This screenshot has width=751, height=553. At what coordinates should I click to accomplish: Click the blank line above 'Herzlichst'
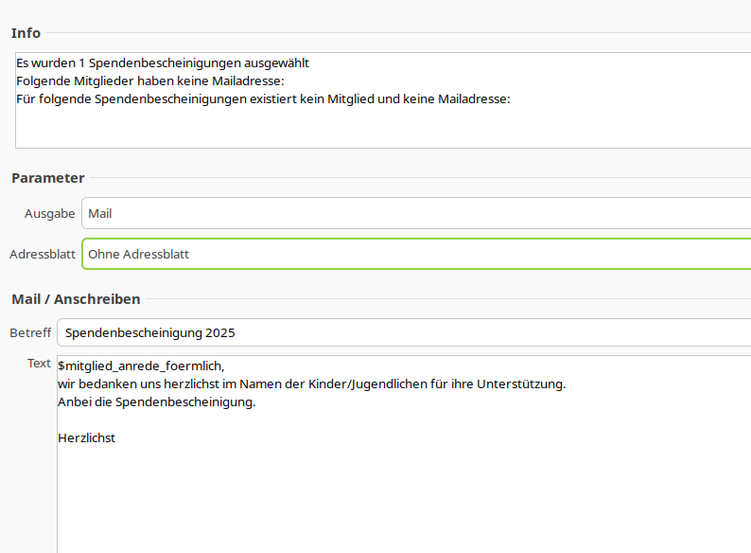click(x=284, y=419)
